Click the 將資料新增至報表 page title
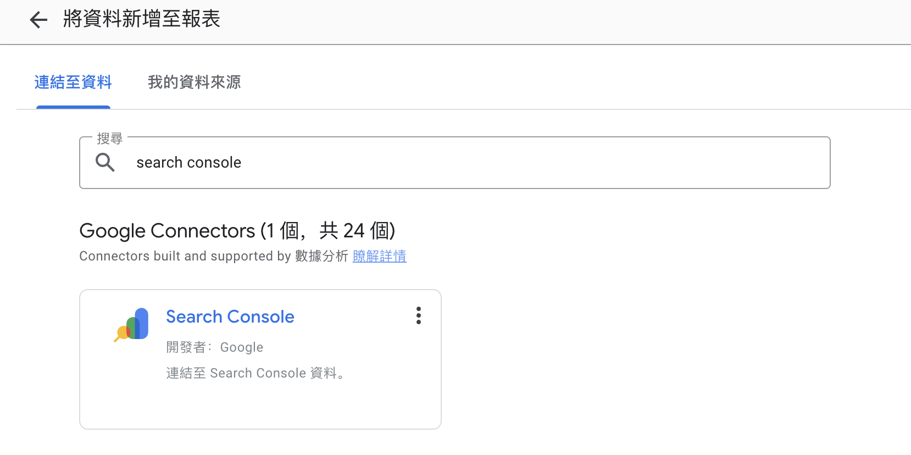Viewport: 911px width, 455px height. point(142,19)
